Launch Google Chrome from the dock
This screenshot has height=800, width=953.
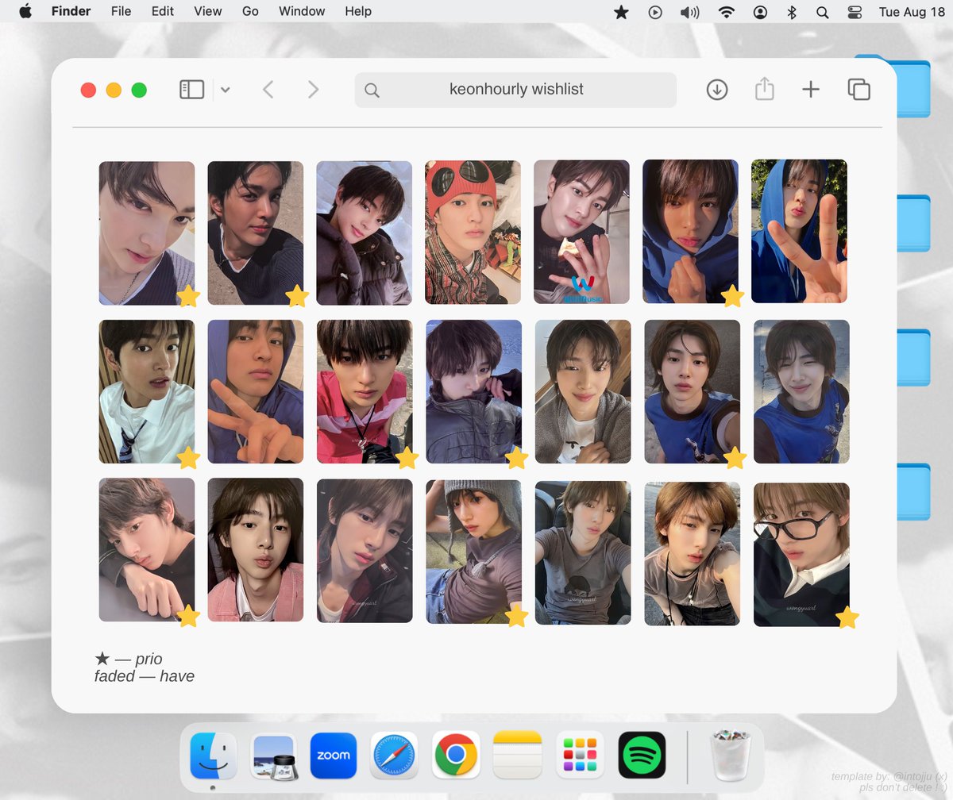(455, 756)
